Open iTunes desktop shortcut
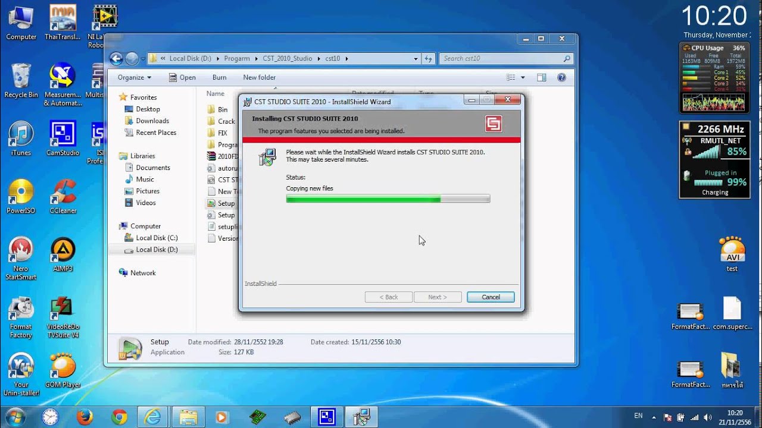 point(21,139)
